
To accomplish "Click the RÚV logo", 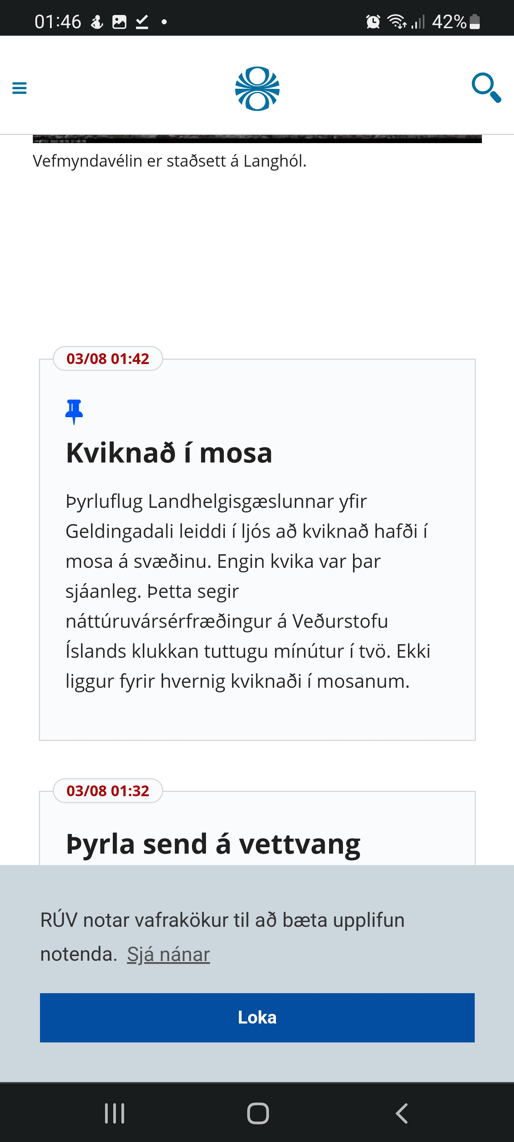I will coord(257,87).
